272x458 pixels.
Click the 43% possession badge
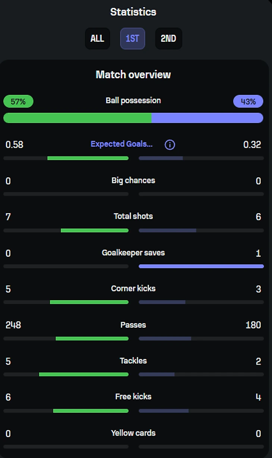point(248,102)
